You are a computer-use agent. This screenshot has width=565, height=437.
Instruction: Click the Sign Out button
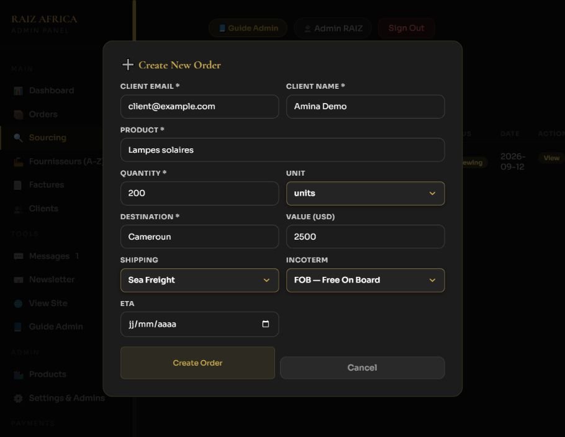pos(407,28)
